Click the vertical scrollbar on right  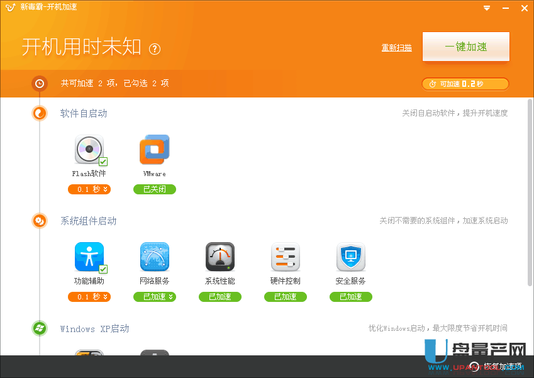[x=530, y=189]
